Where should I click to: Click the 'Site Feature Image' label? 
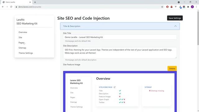click(x=72, y=64)
